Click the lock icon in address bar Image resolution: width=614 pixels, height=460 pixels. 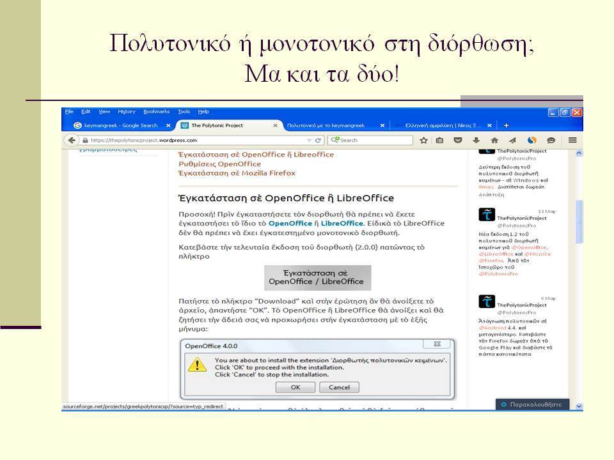[x=85, y=140]
